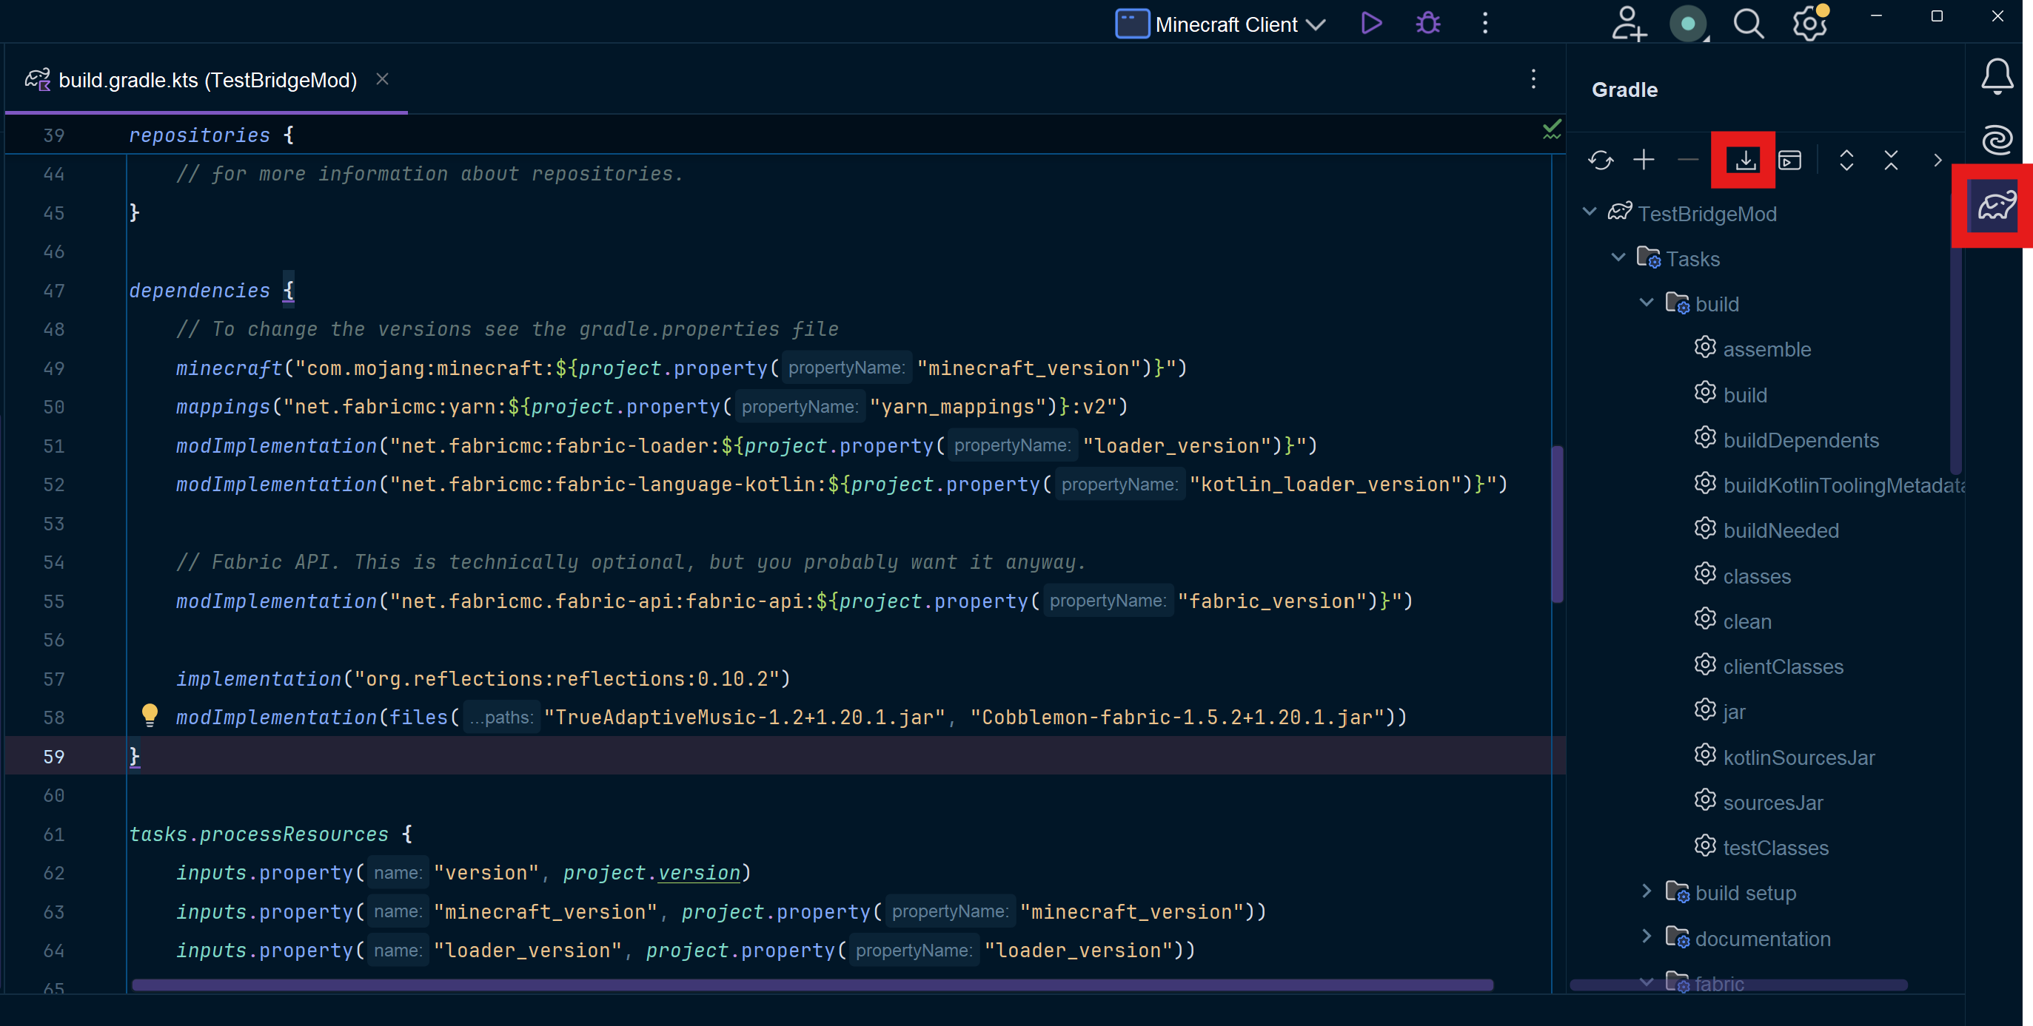The height and width of the screenshot is (1026, 2033).
Task: Open the Execute Gradle Task icon
Action: 1790,161
